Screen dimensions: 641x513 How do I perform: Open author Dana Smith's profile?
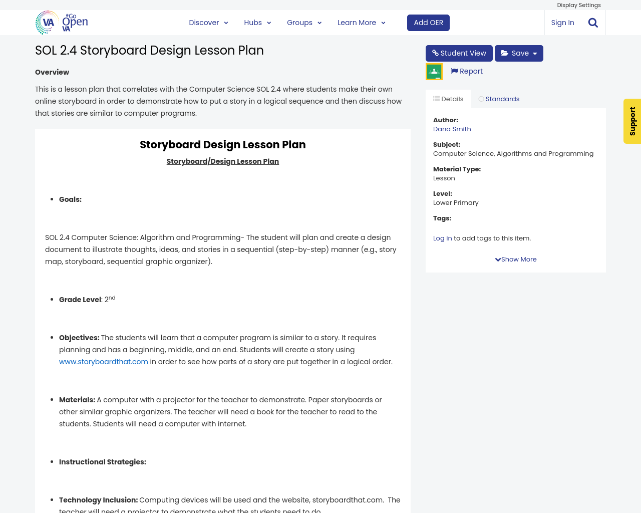pyautogui.click(x=452, y=128)
